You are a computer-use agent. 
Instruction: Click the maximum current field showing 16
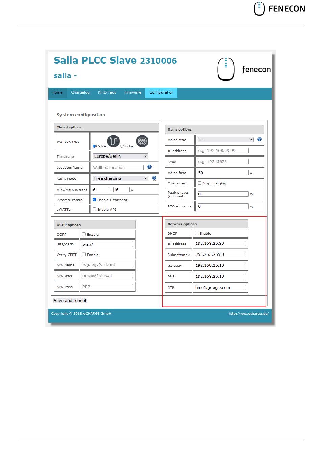pos(121,190)
